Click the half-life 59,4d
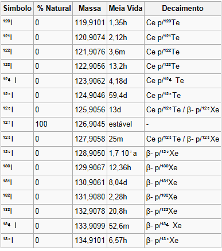This screenshot has width=222, height=251. coord(118,95)
